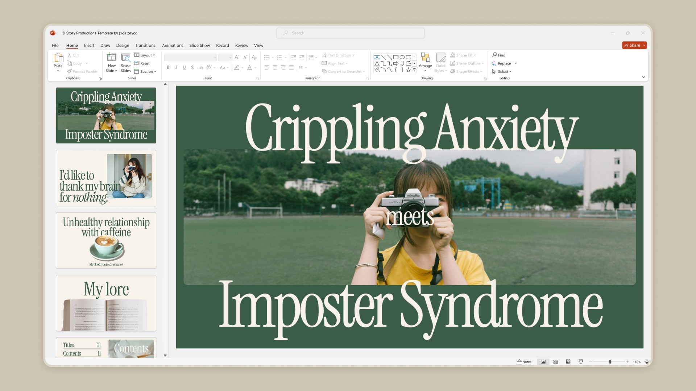The image size is (696, 391).
Task: Toggle italic formatting
Action: tap(176, 67)
